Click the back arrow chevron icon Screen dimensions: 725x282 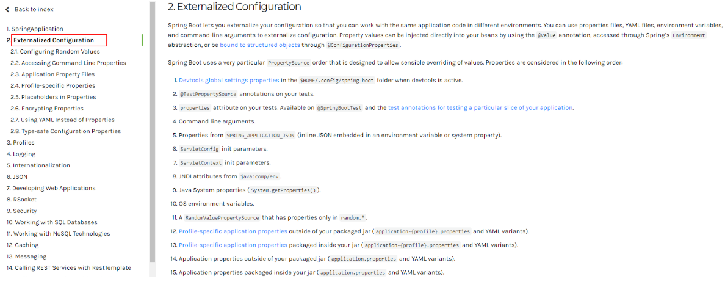pyautogui.click(x=7, y=9)
